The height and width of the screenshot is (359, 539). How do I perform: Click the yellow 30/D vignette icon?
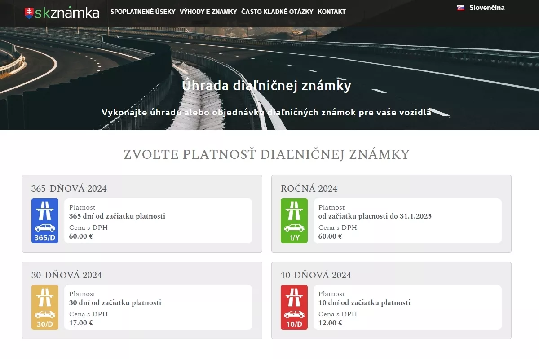[45, 307]
